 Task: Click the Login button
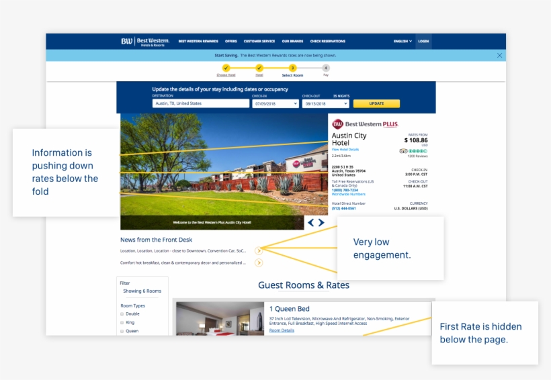(x=423, y=41)
